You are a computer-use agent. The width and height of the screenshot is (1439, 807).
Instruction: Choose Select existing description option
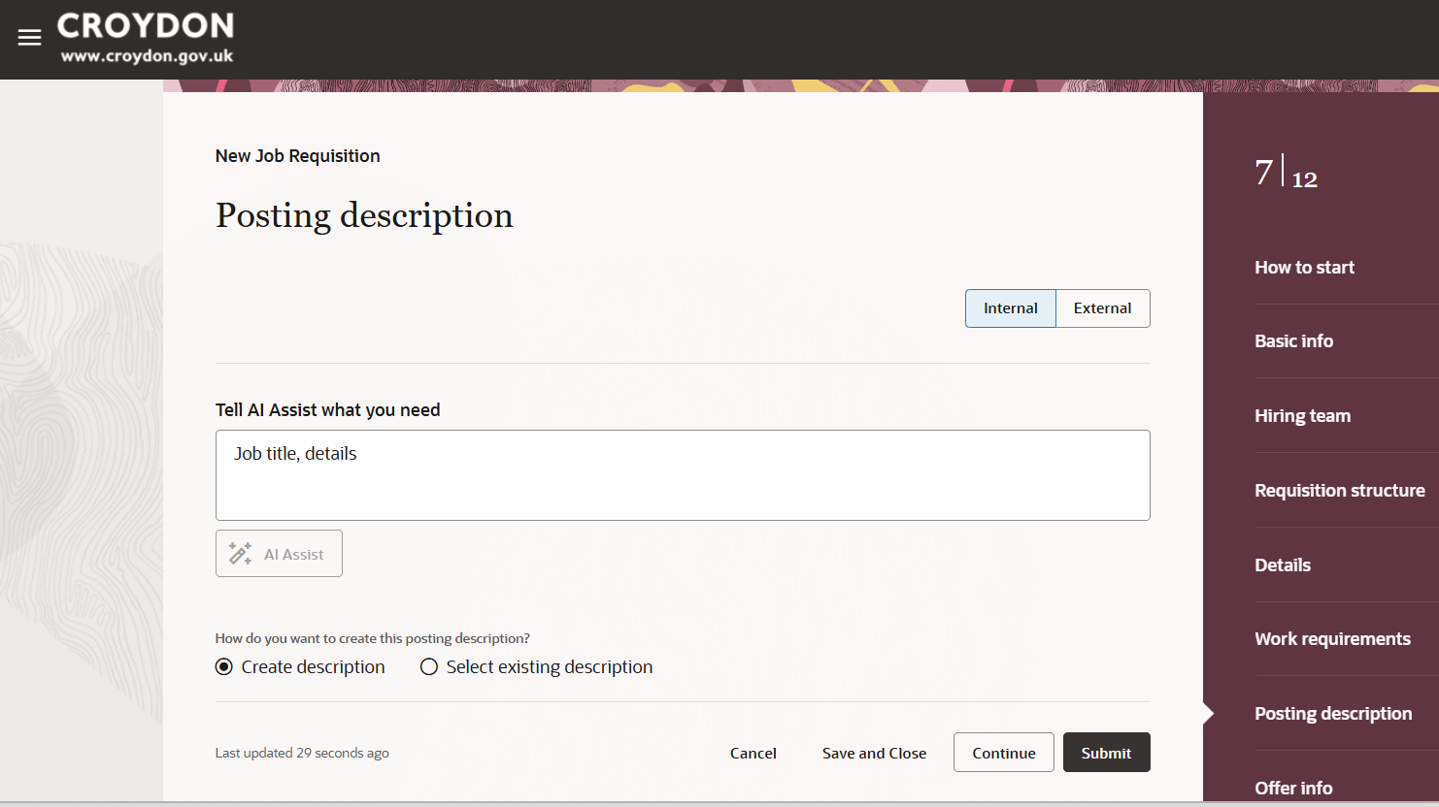(x=429, y=666)
